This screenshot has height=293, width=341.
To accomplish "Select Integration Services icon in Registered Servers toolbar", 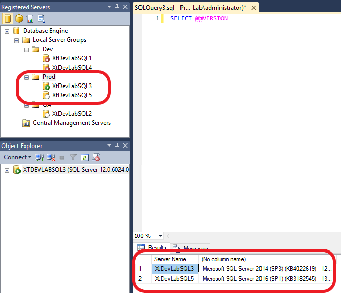I will click(42, 18).
